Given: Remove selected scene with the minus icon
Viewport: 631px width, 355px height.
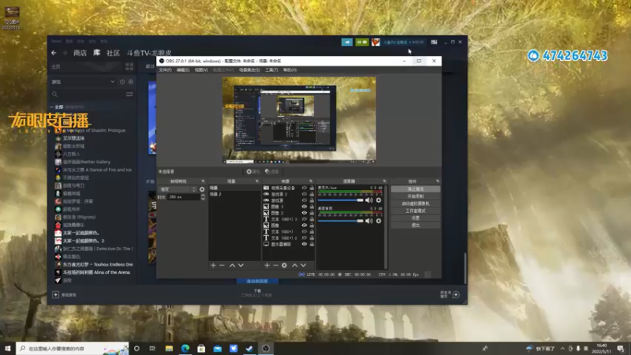Looking at the screenshot, I should 222,265.
